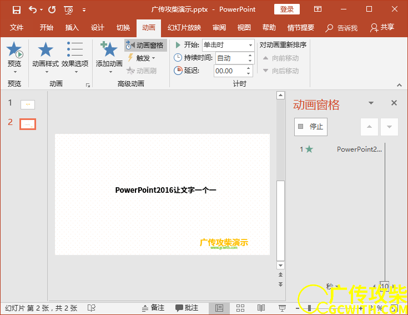Go to next slide double-arrow button
Screen dimensions: 408x315
coord(280,284)
